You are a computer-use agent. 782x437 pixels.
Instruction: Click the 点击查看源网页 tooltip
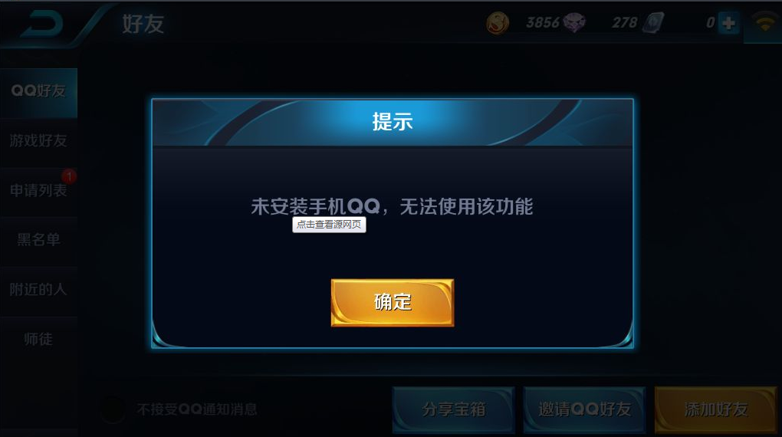coord(329,225)
